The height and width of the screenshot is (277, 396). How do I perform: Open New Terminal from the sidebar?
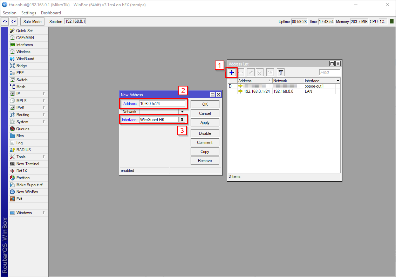[x=27, y=164]
